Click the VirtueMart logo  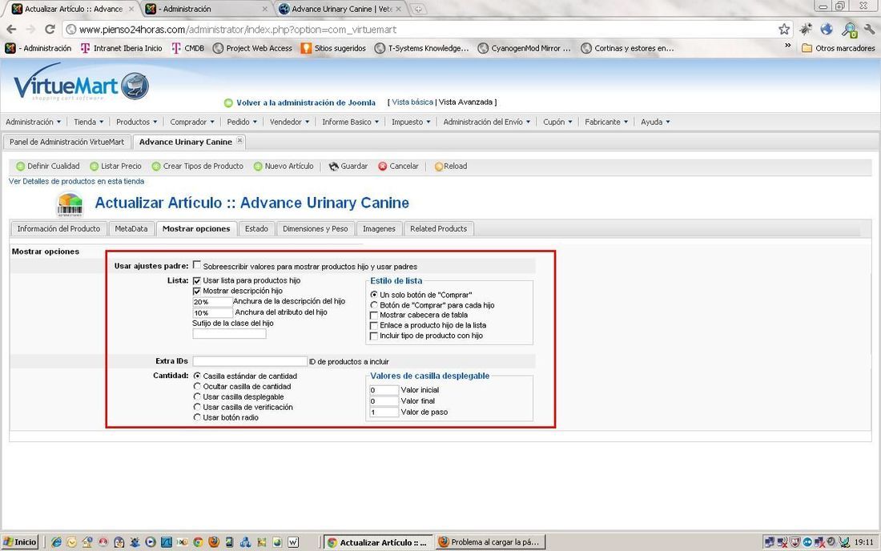coord(81,84)
